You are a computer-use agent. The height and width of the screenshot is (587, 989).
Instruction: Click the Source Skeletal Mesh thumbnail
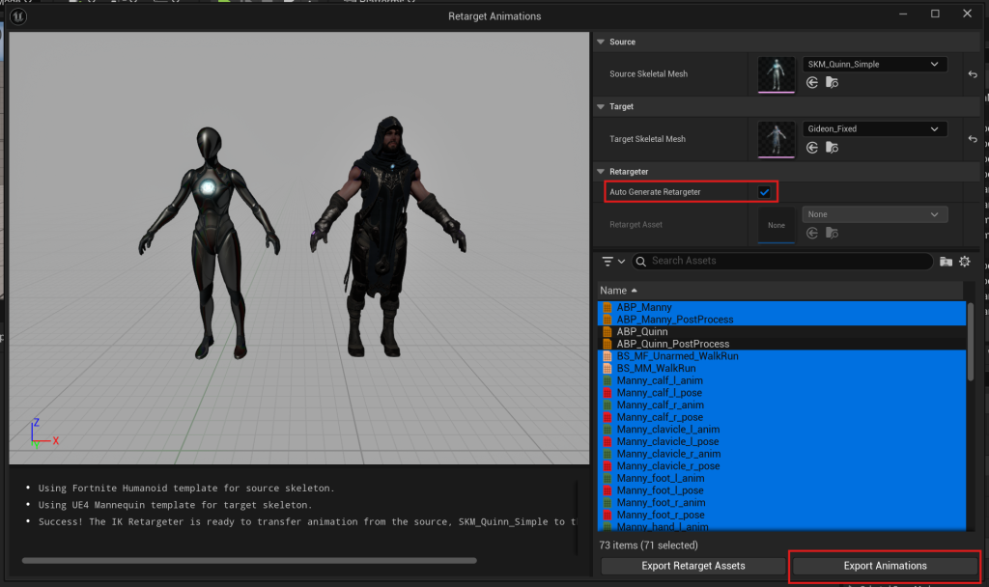(776, 74)
